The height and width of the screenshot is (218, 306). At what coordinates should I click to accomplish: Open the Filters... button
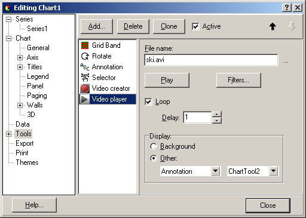click(238, 80)
